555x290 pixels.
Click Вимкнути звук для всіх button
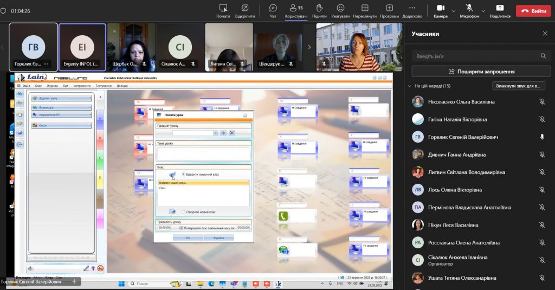[x=519, y=86]
